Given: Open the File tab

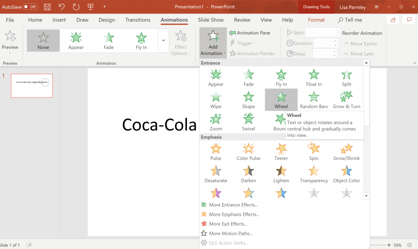Looking at the screenshot, I should coord(10,20).
